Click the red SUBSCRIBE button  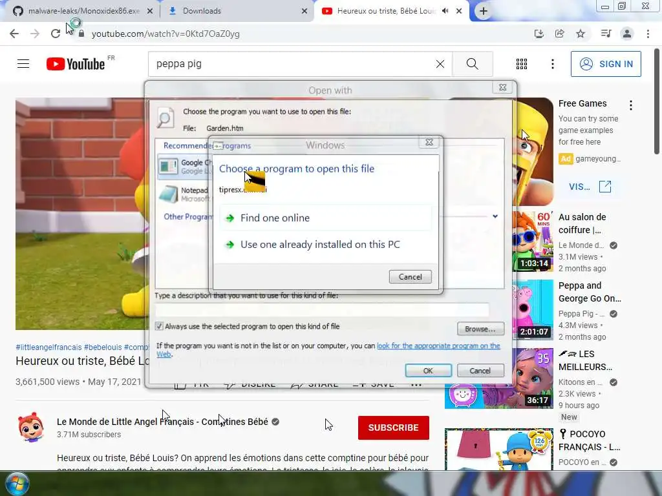(x=394, y=428)
